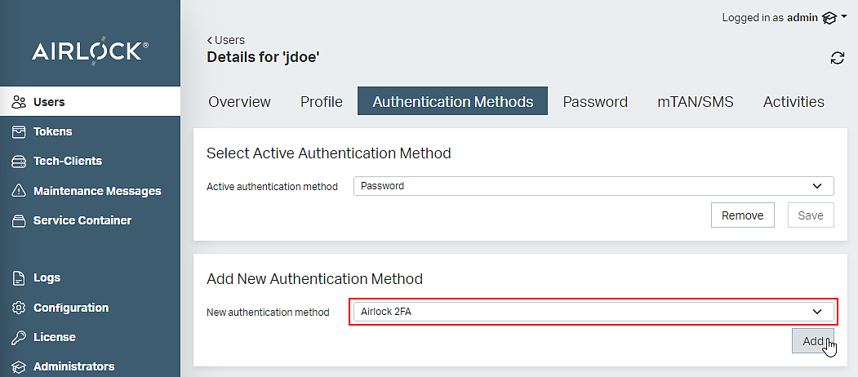
Task: Go to the mTAN/SMS tab
Action: tap(695, 102)
